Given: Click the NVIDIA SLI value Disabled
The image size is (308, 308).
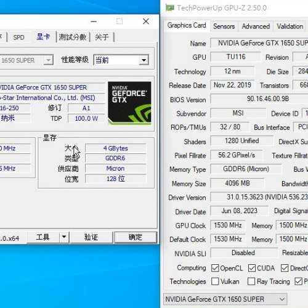Looking at the screenshot, I should click(243, 253).
